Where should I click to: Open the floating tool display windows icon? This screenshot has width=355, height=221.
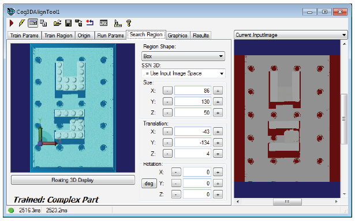43,23
